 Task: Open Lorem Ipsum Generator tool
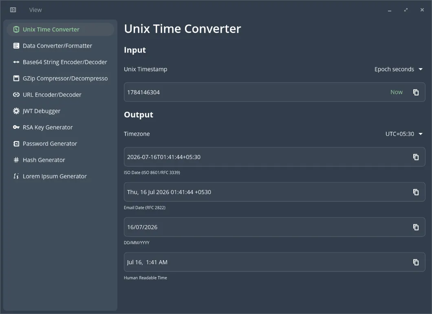point(60,176)
